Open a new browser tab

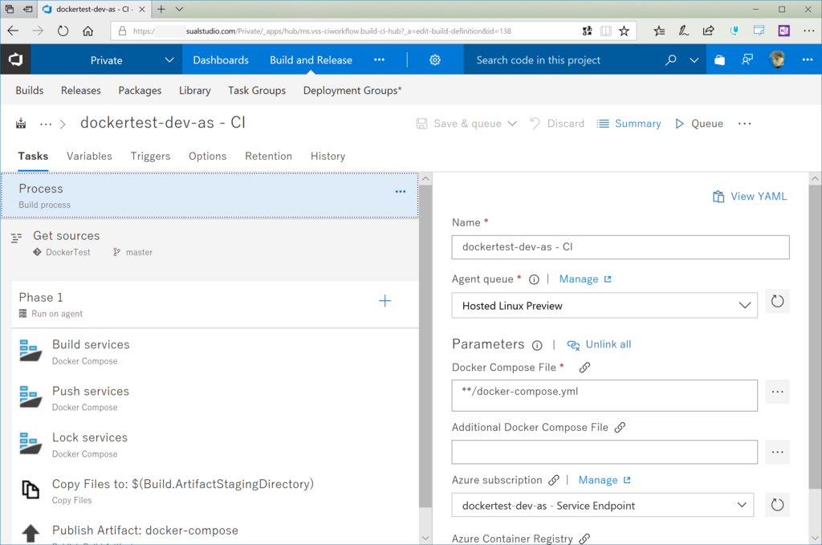(x=161, y=9)
